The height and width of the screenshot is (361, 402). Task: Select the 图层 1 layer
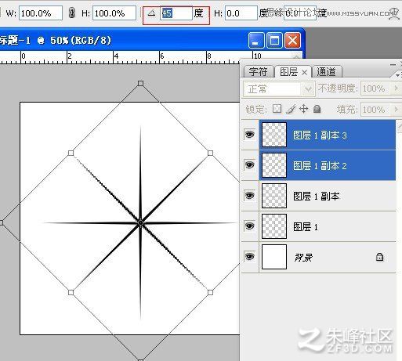(x=328, y=226)
